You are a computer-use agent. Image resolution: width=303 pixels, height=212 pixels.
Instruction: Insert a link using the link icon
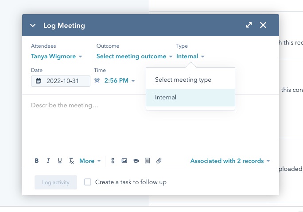pos(113,161)
